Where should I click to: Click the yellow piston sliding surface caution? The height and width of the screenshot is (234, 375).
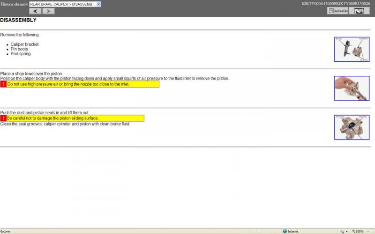[x=75, y=118]
